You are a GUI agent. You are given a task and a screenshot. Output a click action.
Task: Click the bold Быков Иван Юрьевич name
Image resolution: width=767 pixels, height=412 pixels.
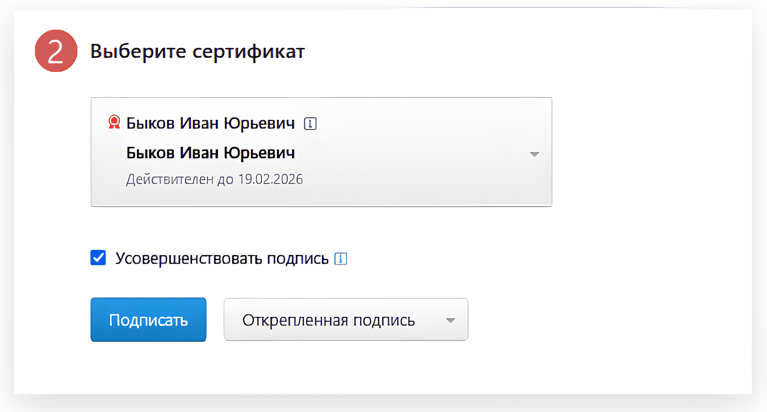pos(210,153)
